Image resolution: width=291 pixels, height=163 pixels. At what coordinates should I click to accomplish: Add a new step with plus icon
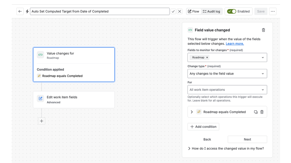tap(42, 121)
